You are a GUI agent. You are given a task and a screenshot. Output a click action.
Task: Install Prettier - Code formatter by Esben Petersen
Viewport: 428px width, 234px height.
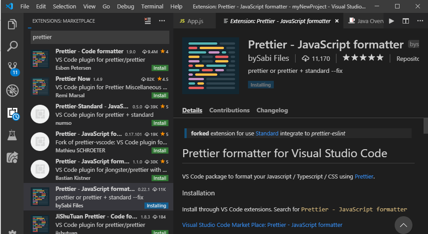[160, 68]
